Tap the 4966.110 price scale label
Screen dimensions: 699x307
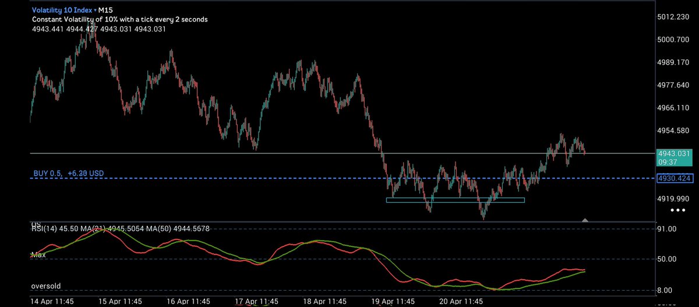point(675,108)
